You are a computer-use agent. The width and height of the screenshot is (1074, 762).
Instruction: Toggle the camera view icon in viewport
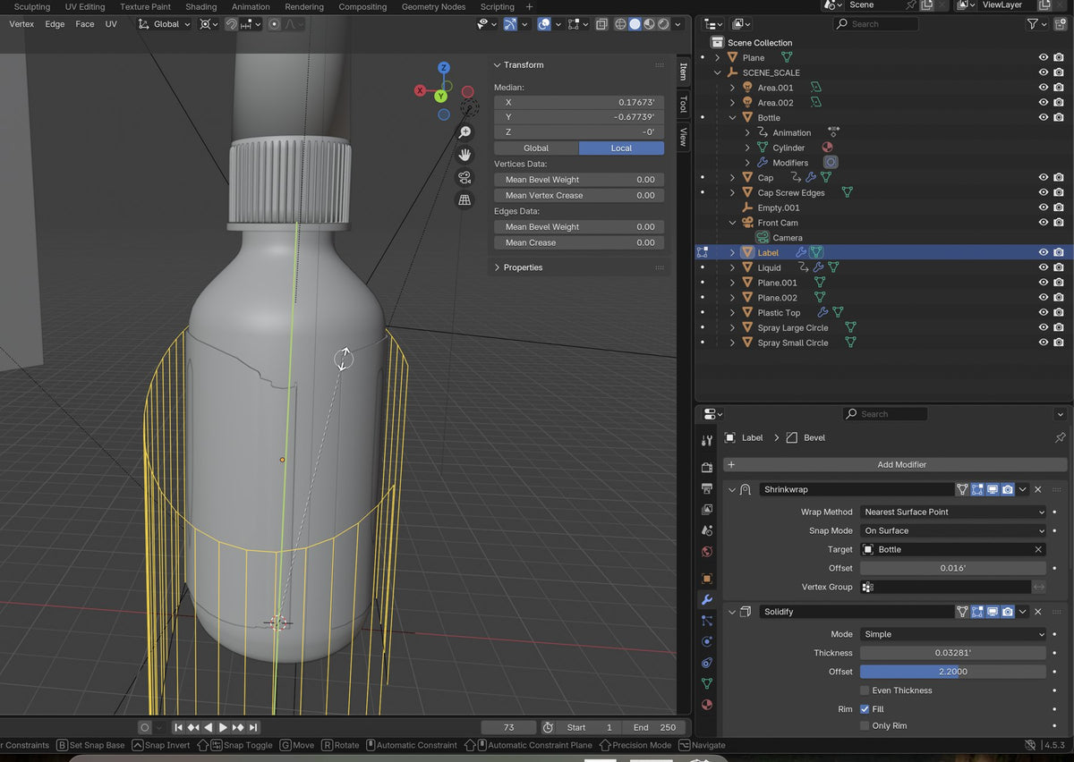click(465, 177)
